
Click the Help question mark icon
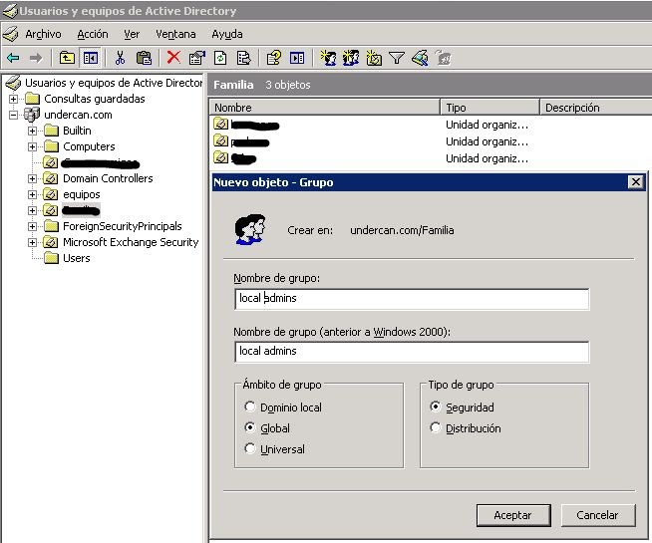[273, 58]
